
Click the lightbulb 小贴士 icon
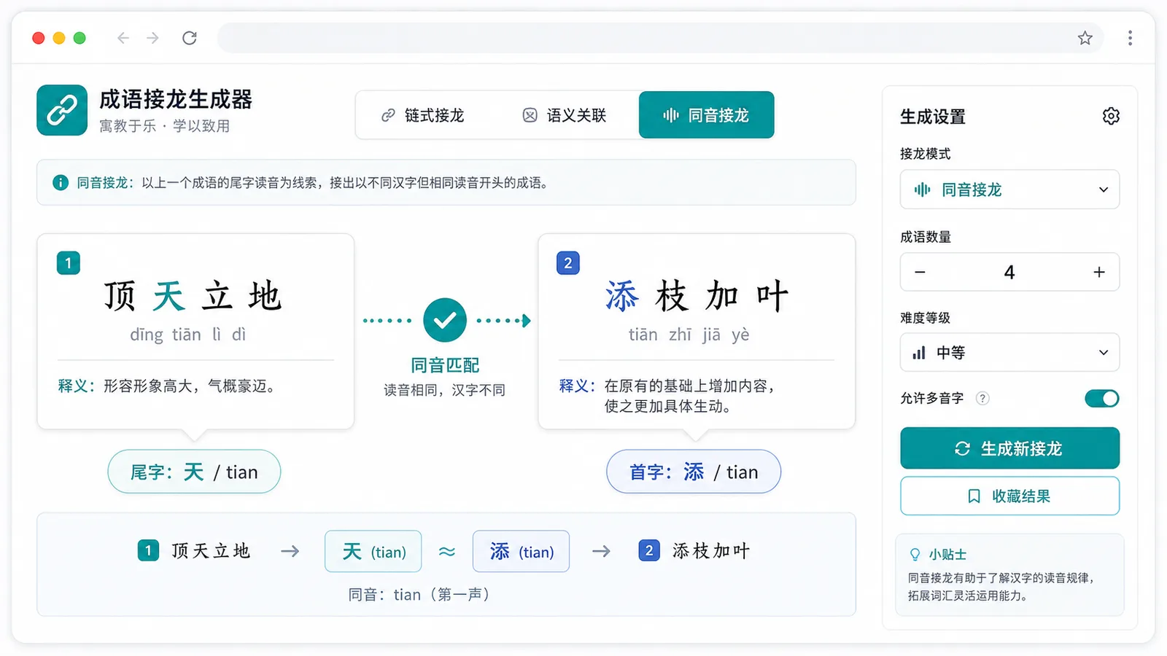point(915,555)
